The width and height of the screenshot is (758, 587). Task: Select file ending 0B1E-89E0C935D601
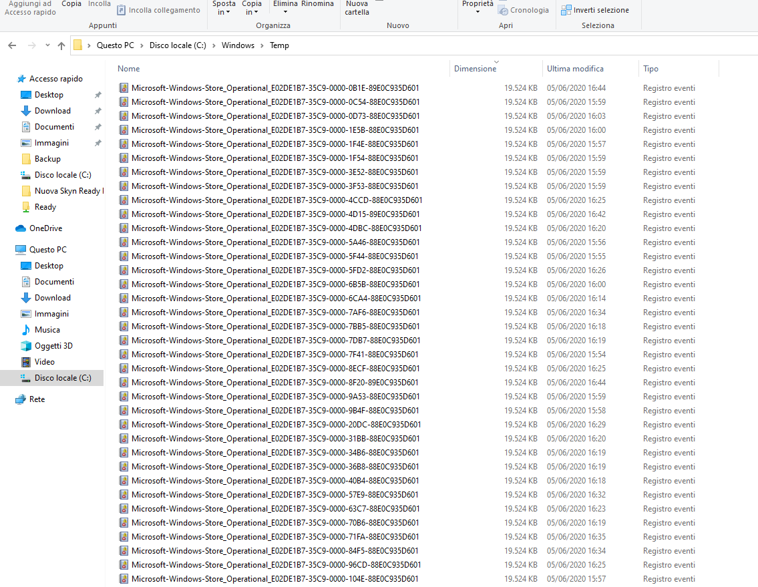(275, 88)
